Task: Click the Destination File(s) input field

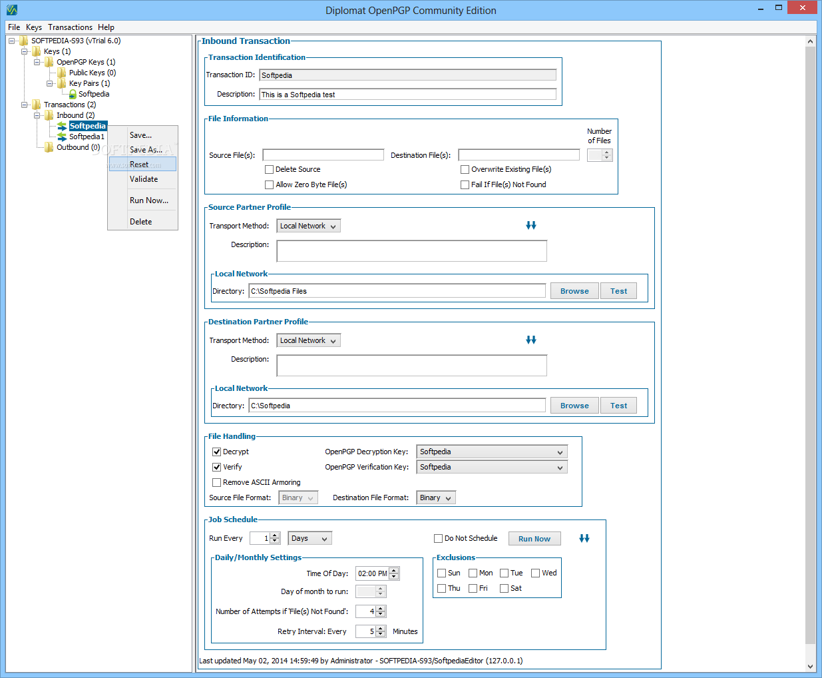Action: pyautogui.click(x=519, y=155)
